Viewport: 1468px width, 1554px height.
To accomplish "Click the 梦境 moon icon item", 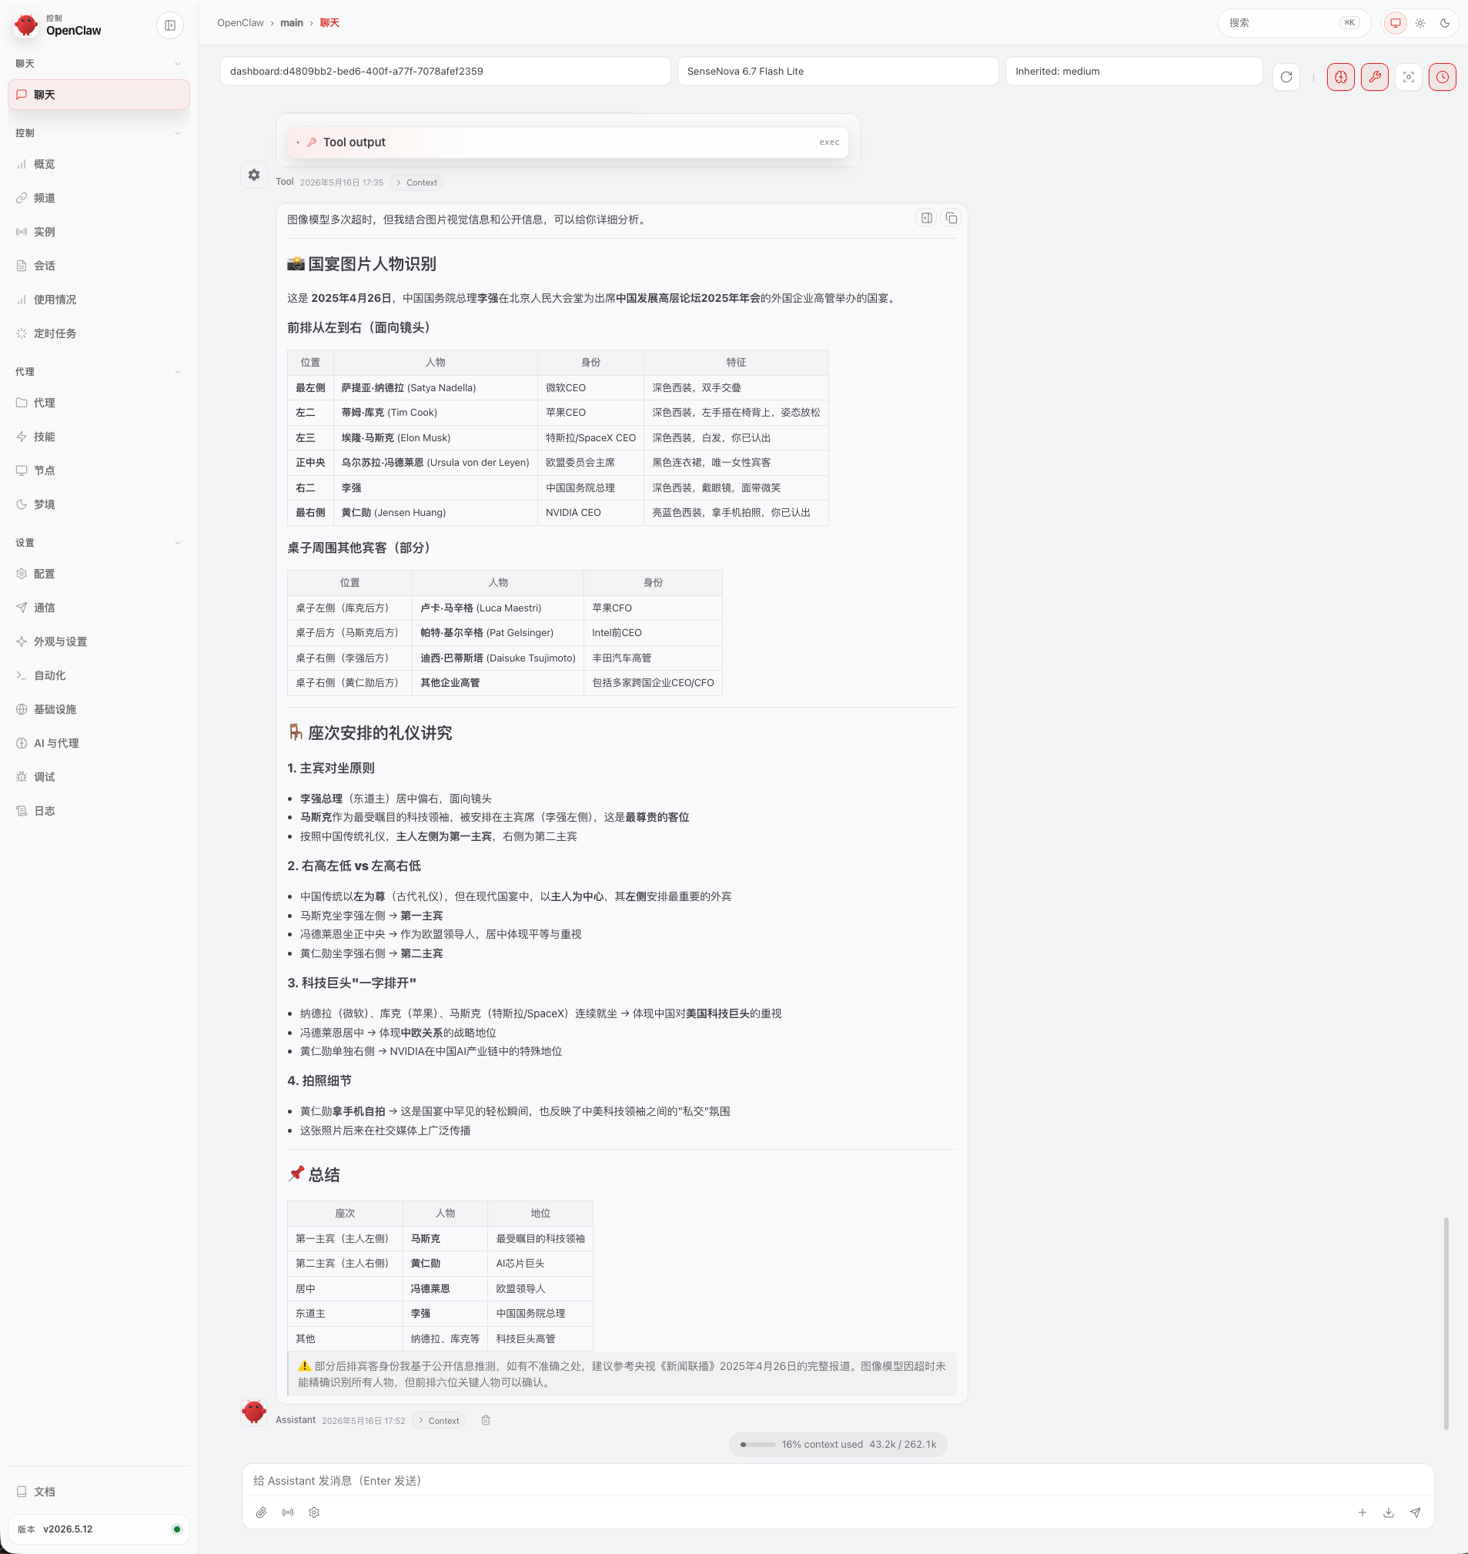I will pyautogui.click(x=99, y=505).
